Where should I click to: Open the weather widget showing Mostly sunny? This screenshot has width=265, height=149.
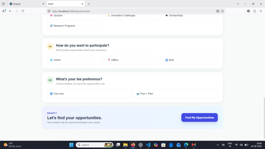12,145
